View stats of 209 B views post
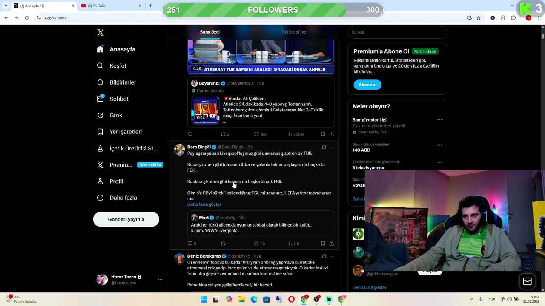Screen dimensions: 545x306 (x=295, y=134)
